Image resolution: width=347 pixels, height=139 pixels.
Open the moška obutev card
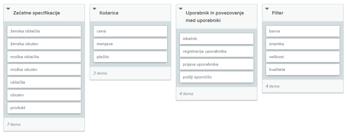coord(44,70)
